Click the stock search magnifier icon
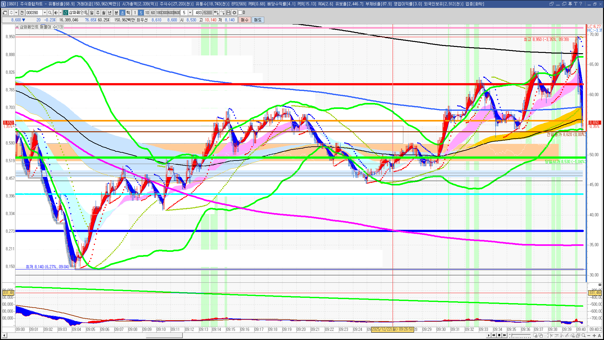This screenshot has width=604, height=340. click(50, 13)
